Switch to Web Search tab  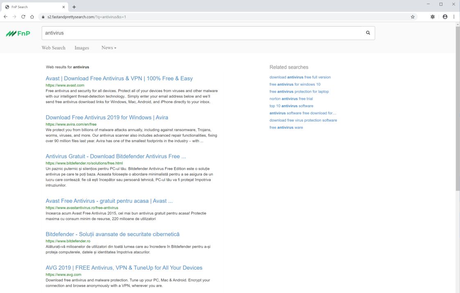pyautogui.click(x=53, y=48)
